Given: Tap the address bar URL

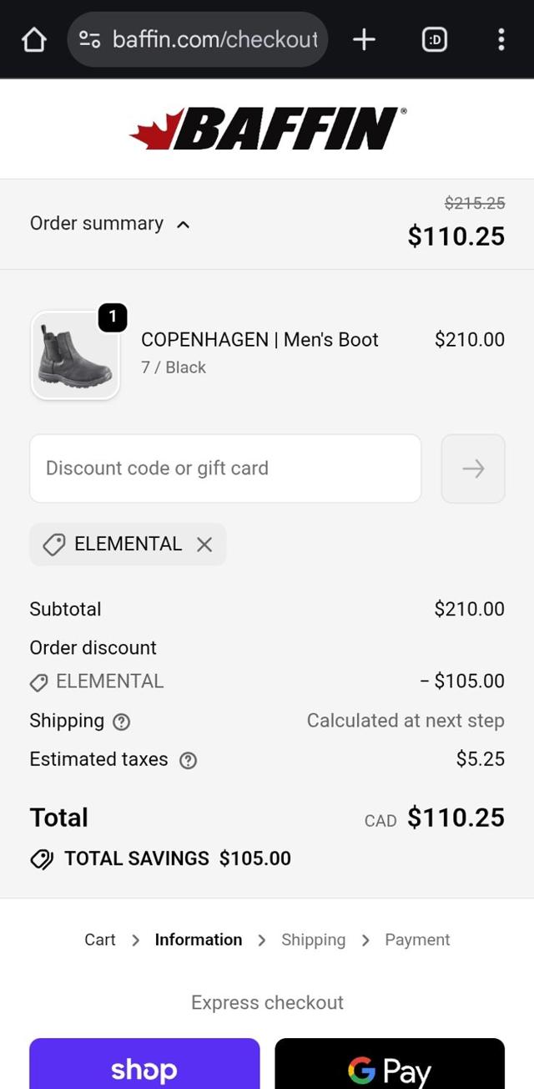Looking at the screenshot, I should [x=214, y=39].
